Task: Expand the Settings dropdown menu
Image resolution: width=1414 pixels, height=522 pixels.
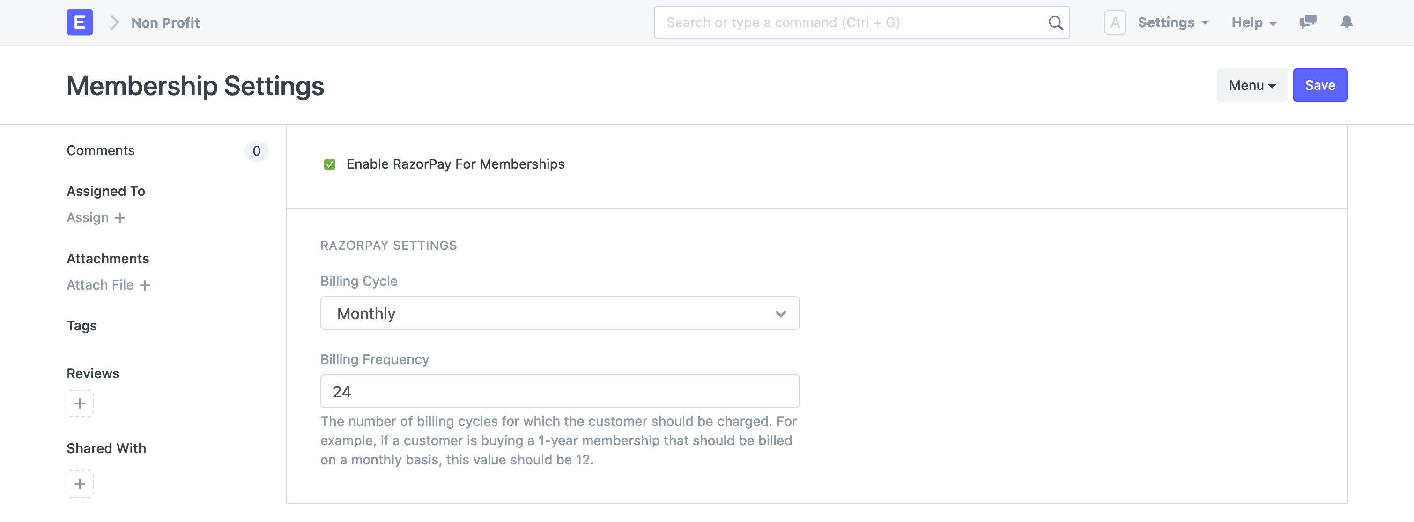Action: click(1172, 22)
